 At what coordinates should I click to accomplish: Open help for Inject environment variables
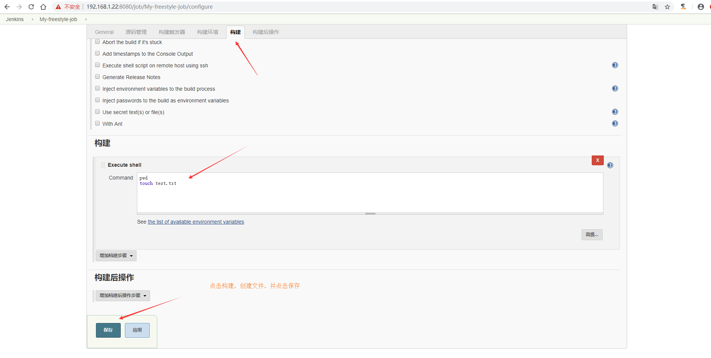615,88
